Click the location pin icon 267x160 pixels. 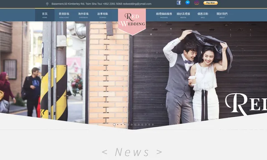pyautogui.click(x=47, y=4)
